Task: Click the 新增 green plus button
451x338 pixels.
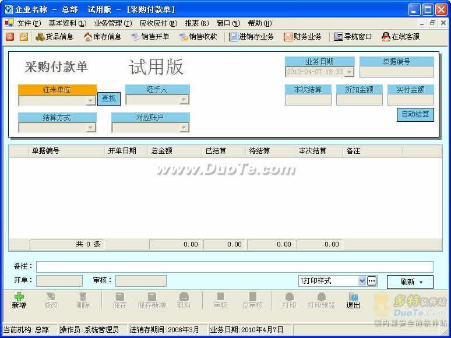Action: click(19, 301)
